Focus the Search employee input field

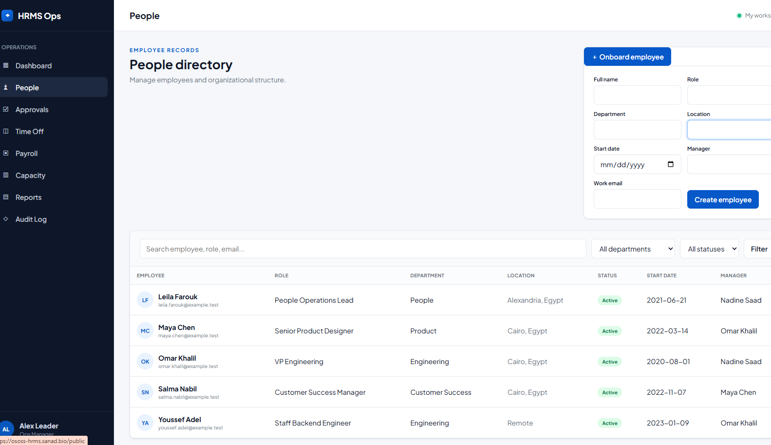(x=363, y=249)
